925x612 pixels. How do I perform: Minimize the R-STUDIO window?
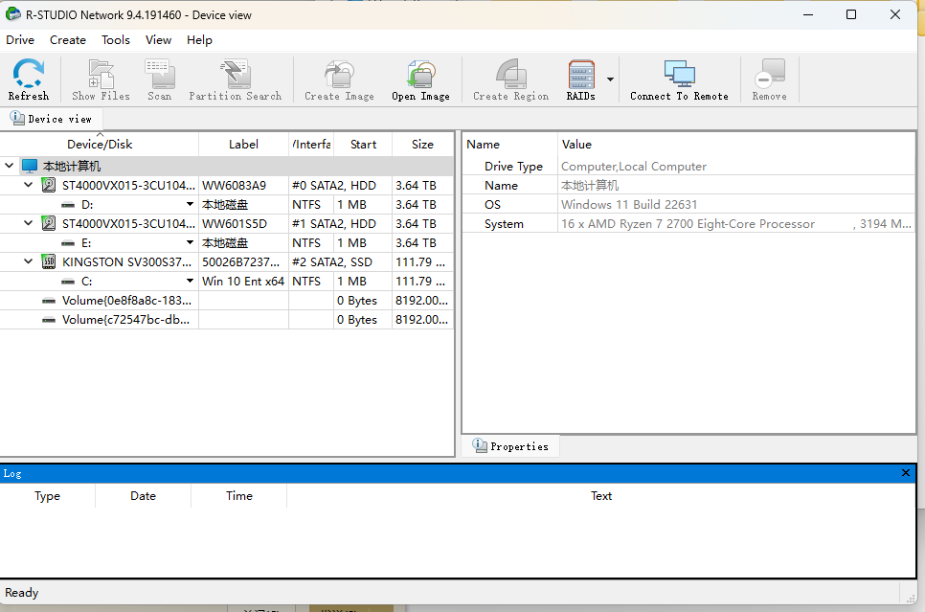[807, 14]
